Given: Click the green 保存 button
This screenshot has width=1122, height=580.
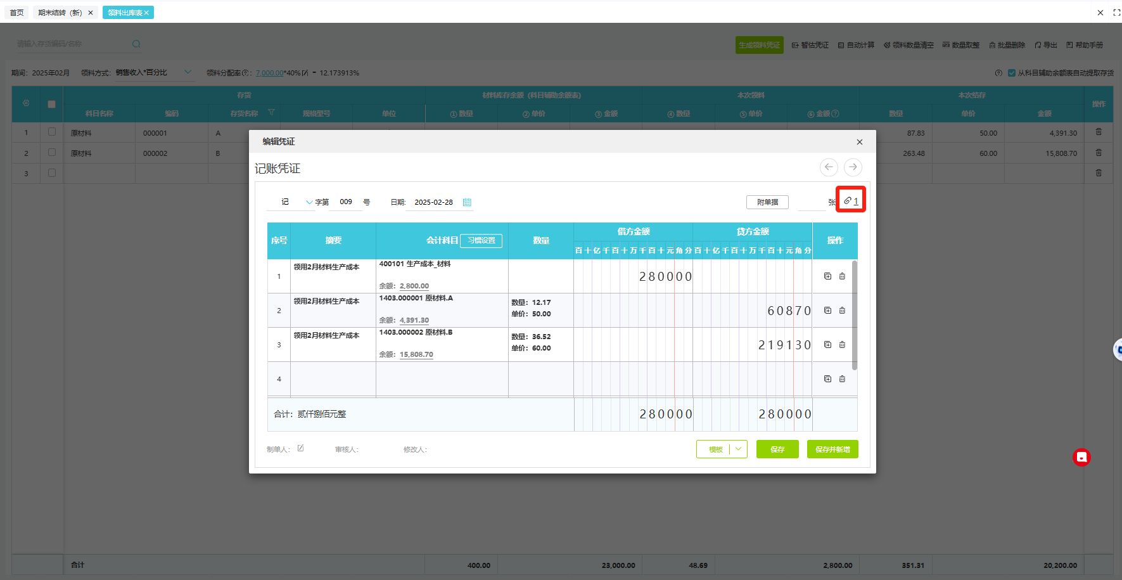Looking at the screenshot, I should pyautogui.click(x=777, y=449).
